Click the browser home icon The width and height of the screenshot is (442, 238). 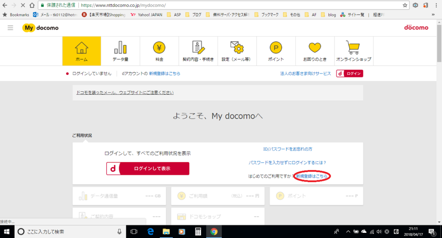click(x=32, y=5)
